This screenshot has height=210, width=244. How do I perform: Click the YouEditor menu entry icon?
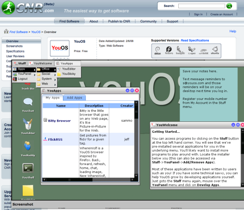click(x=59, y=69)
